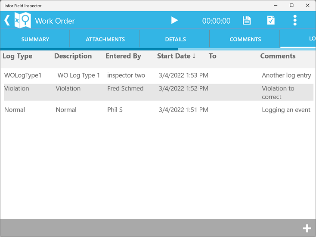Open the Attachments tab
This screenshot has height=237, width=316.
click(105, 39)
